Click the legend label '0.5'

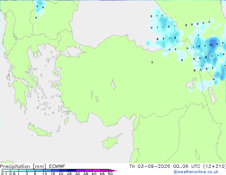tap(12, 174)
